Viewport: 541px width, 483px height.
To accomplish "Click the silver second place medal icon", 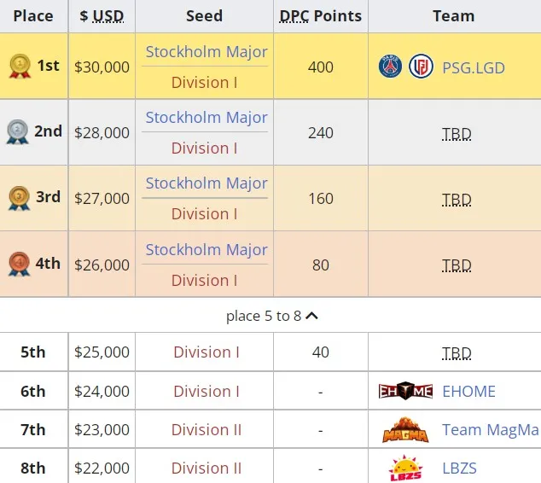I will coord(18,131).
